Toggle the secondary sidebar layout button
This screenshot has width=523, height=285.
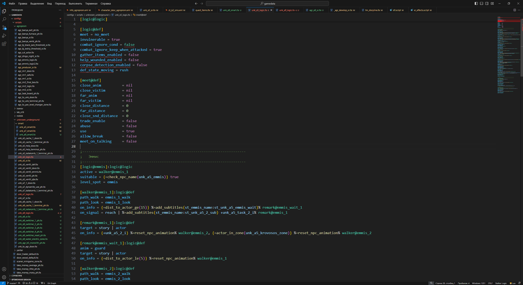point(485,3)
